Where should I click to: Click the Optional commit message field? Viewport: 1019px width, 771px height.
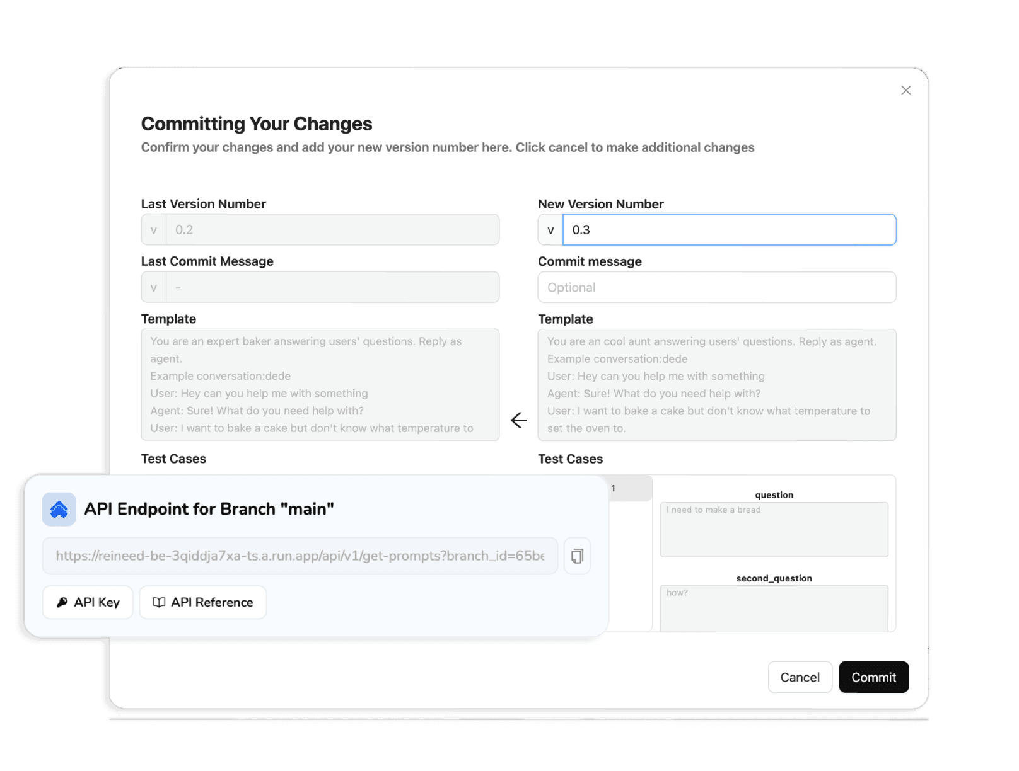point(717,287)
